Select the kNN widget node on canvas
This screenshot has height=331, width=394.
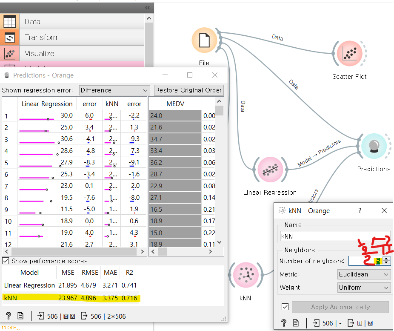coord(246,275)
